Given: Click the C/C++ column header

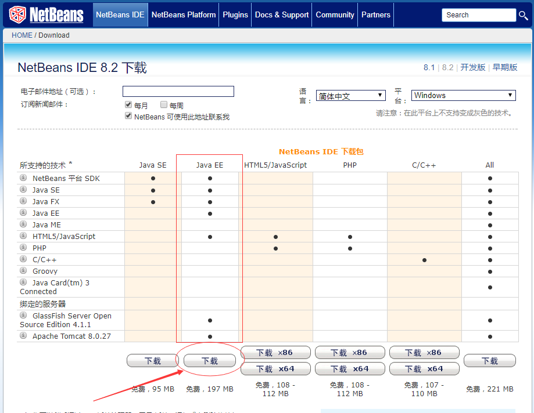Looking at the screenshot, I should tap(424, 165).
